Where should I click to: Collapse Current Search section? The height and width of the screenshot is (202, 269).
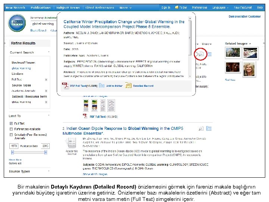click(x=49, y=52)
